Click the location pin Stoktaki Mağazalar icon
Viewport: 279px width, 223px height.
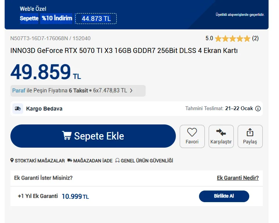(12, 160)
